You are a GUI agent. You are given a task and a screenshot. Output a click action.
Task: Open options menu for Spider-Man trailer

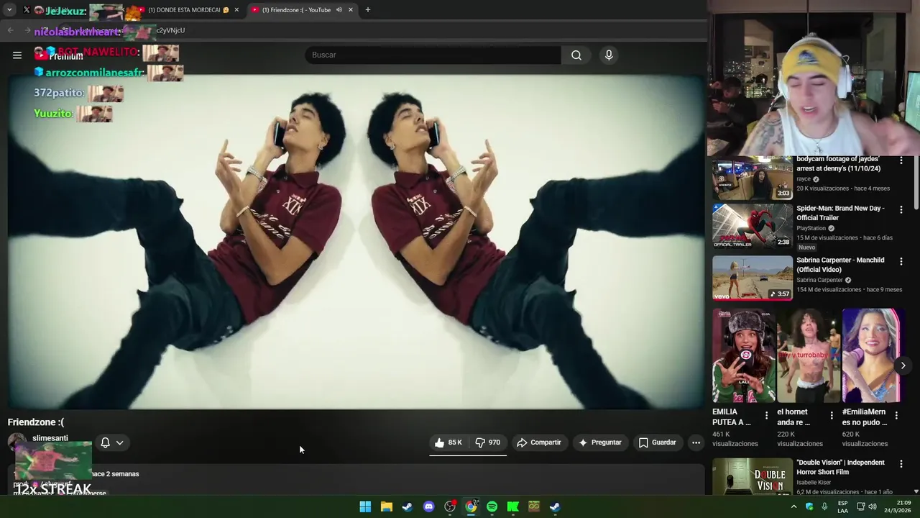901,210
